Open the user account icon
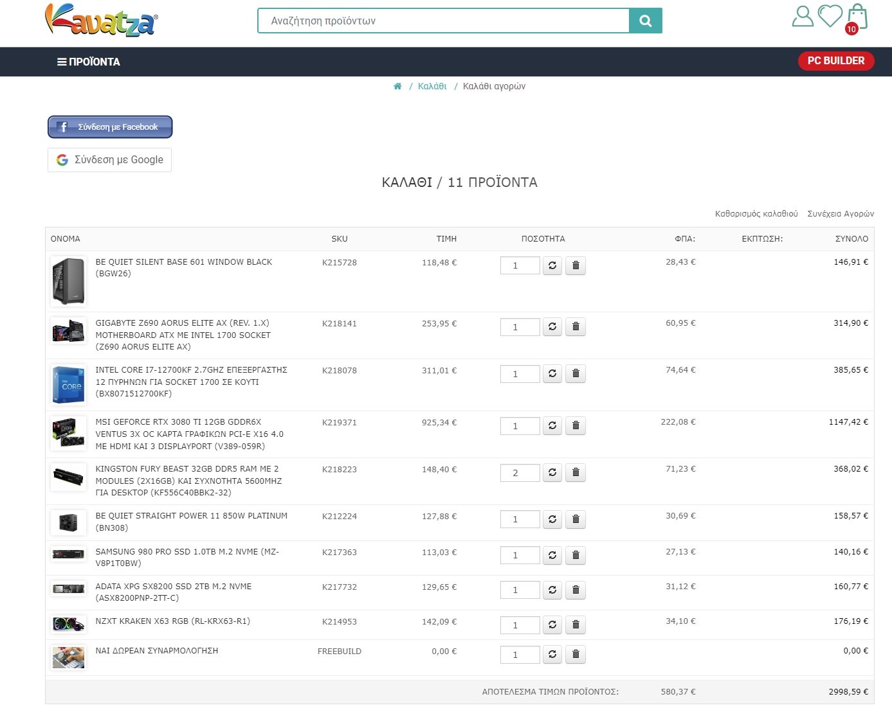Screen dimensions: 892x710 (803, 16)
